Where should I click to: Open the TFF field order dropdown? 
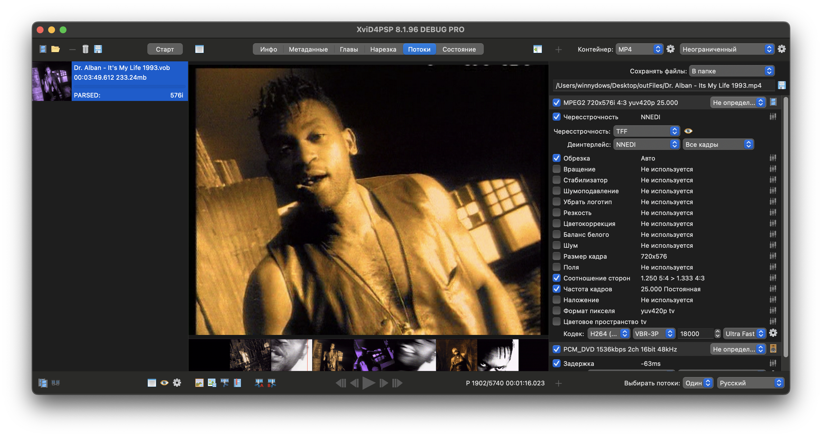[x=646, y=131]
